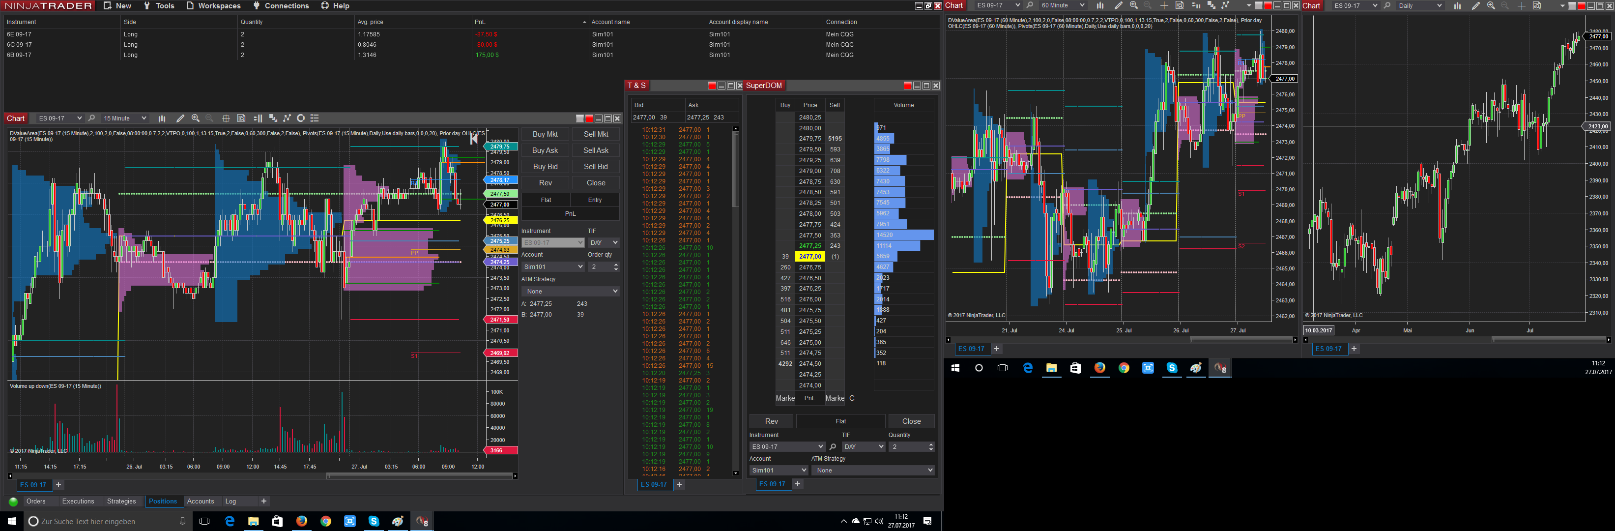Open Data Series icon in 15 Minute chart

(x=273, y=118)
